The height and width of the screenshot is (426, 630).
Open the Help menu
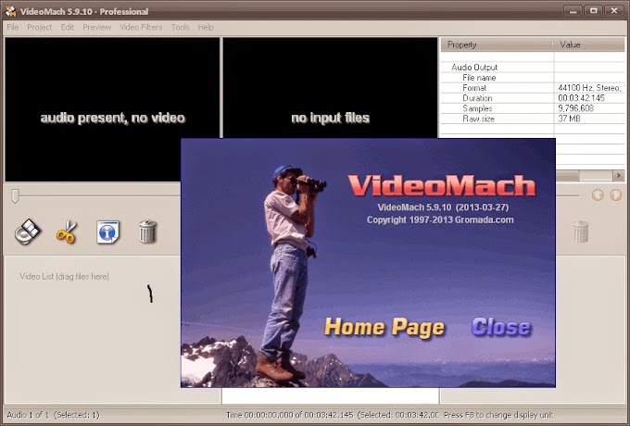coord(206,27)
